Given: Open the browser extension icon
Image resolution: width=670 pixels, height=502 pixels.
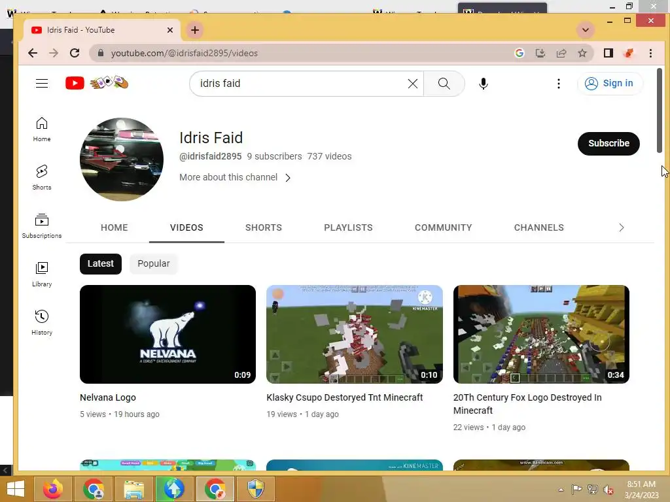Looking at the screenshot, I should tap(629, 53).
